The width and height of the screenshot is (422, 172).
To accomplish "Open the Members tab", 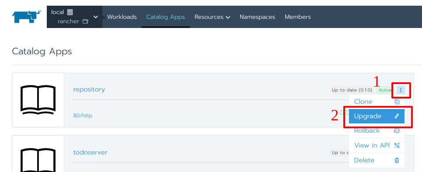I will [x=298, y=17].
